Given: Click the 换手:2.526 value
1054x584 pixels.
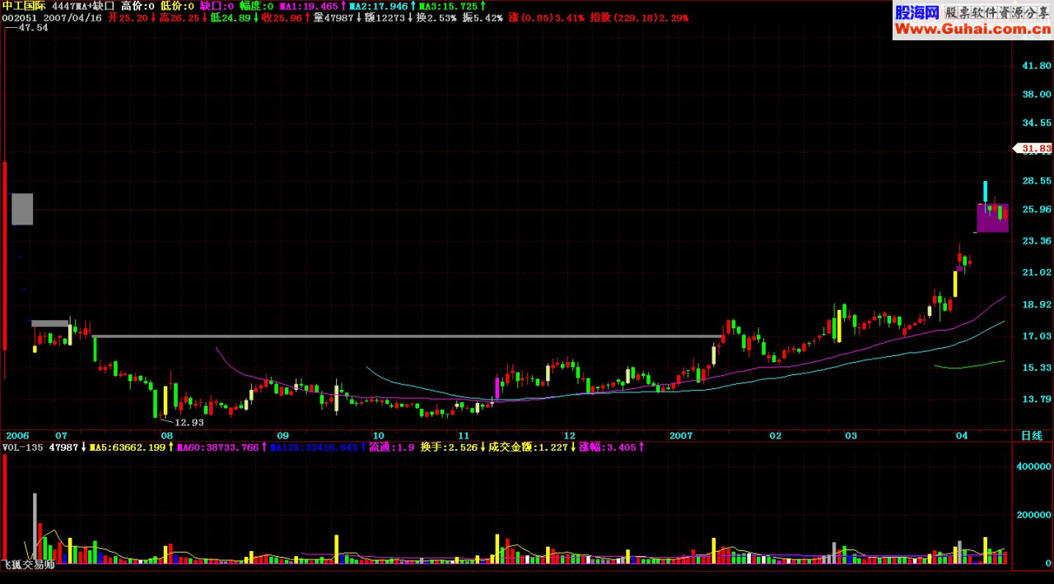Looking at the screenshot, I should 449,447.
